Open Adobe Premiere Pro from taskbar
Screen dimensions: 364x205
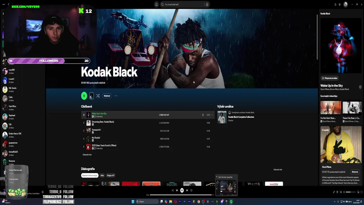(180, 202)
